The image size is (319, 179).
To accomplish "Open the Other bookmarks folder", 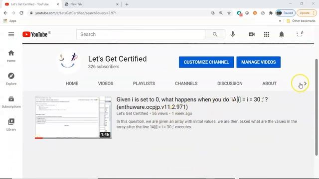I will pyautogui.click(x=301, y=21).
